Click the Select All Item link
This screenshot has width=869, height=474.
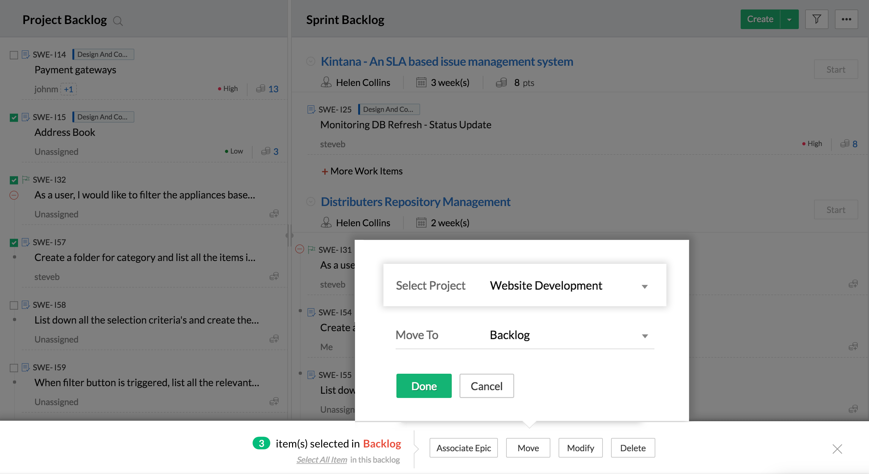tap(321, 459)
